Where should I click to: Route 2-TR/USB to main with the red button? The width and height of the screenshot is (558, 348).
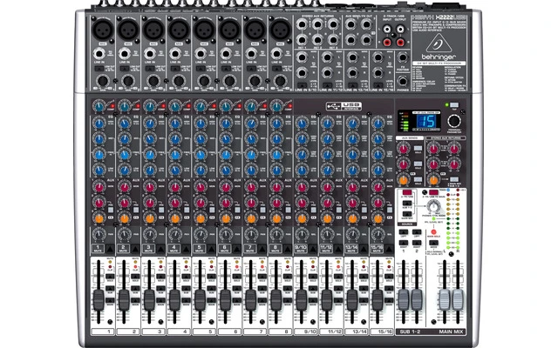pos(433,193)
